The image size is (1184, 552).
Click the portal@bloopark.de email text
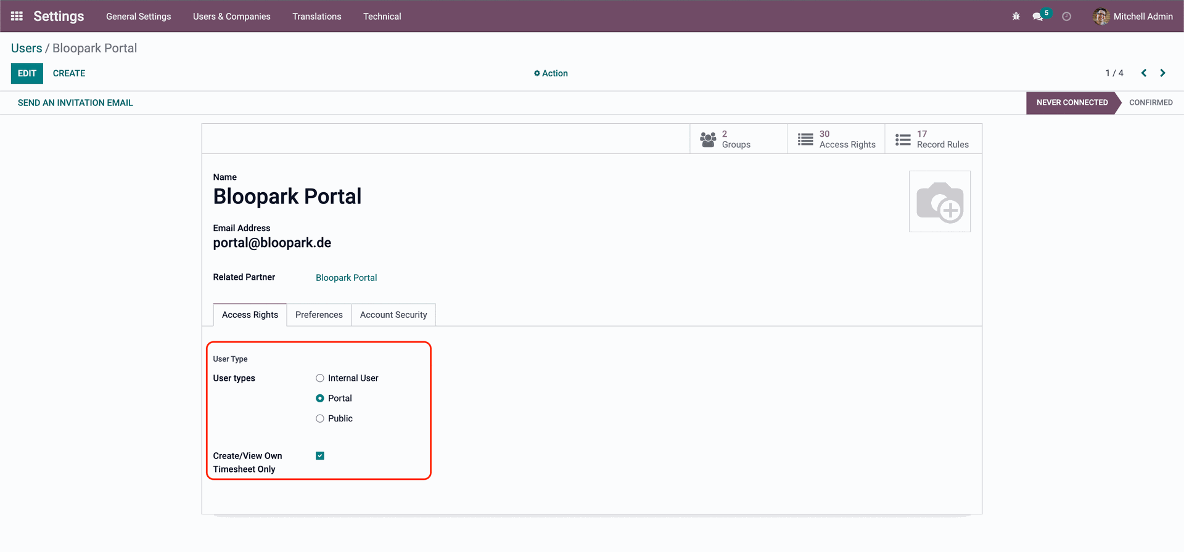coord(272,243)
